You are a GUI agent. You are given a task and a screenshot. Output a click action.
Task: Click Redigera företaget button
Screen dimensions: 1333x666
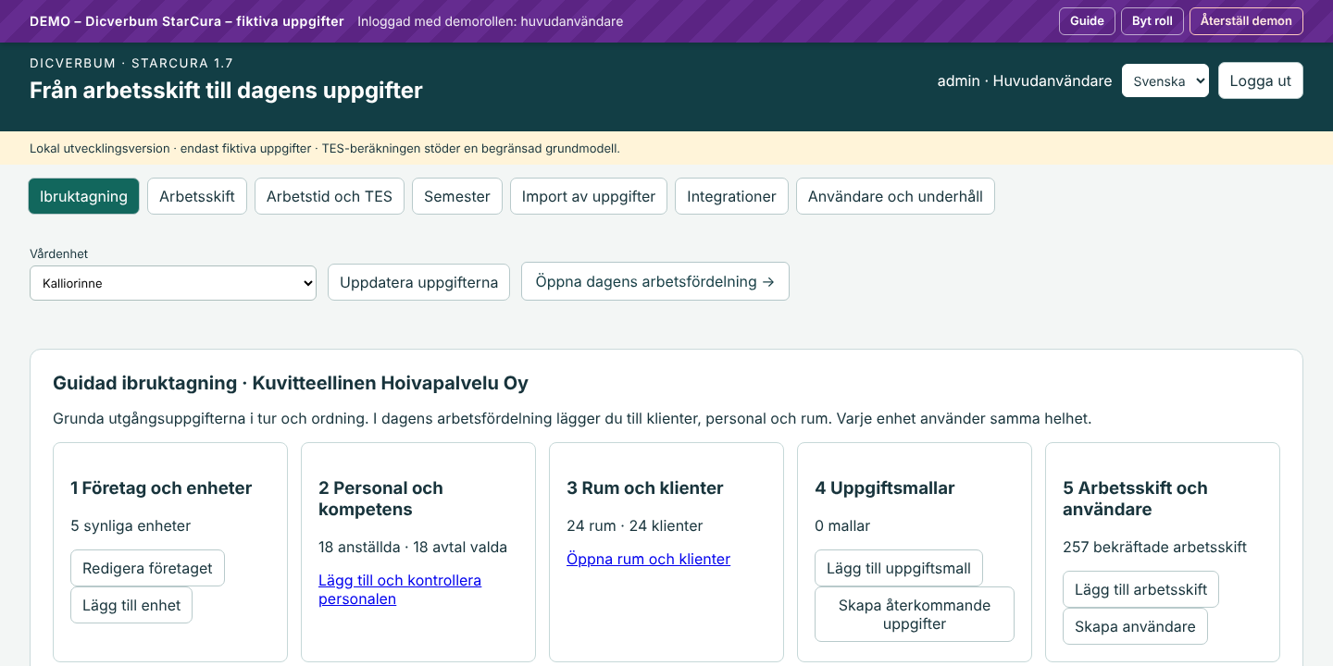(x=147, y=568)
